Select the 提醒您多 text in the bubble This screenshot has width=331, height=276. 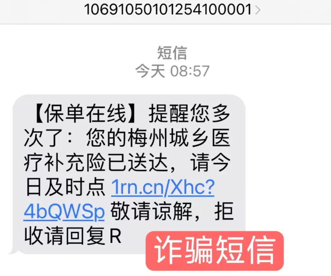(x=189, y=113)
